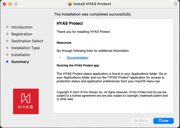
Task: Select the Registration step in sidebar
Action: click(22, 34)
